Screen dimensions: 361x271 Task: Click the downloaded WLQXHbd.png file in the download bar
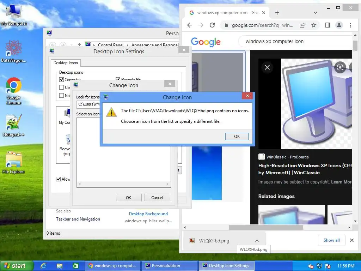click(x=214, y=241)
